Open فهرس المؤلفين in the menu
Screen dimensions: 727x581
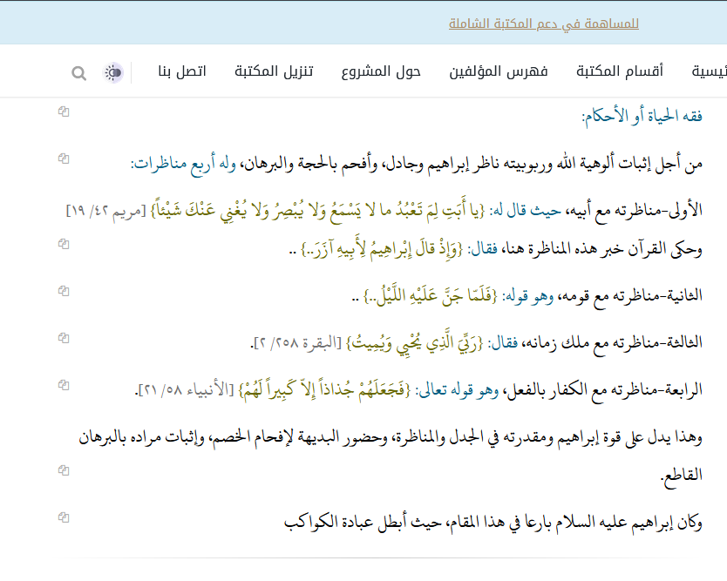point(499,71)
